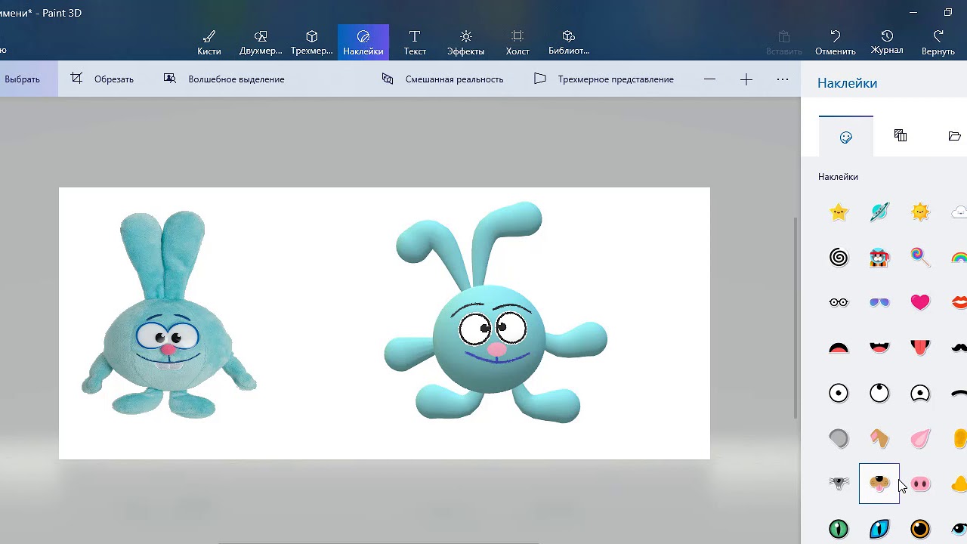Zoom in with the plus button
This screenshot has width=967, height=544.
click(x=746, y=79)
